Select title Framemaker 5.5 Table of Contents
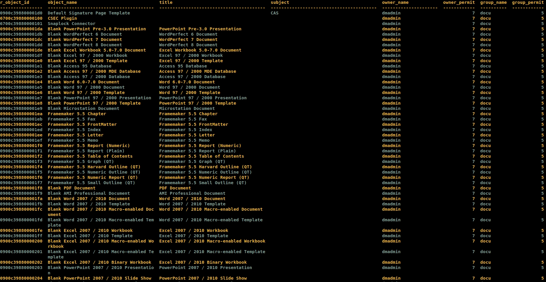The width and height of the screenshot is (546, 282). (202, 156)
